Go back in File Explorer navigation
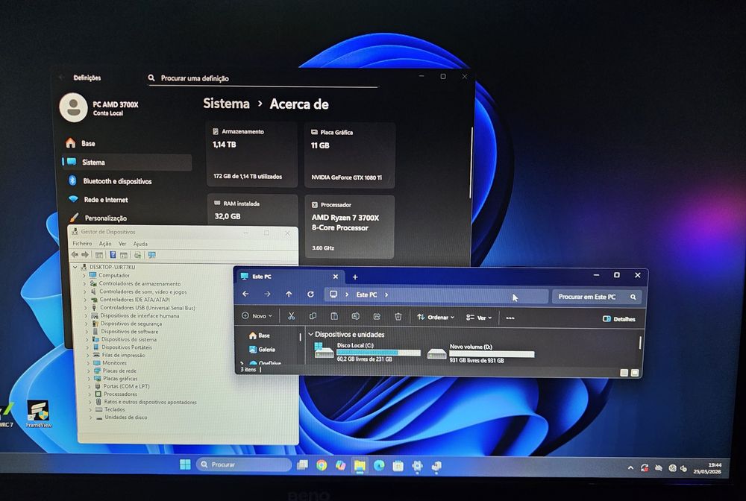 pyautogui.click(x=245, y=294)
